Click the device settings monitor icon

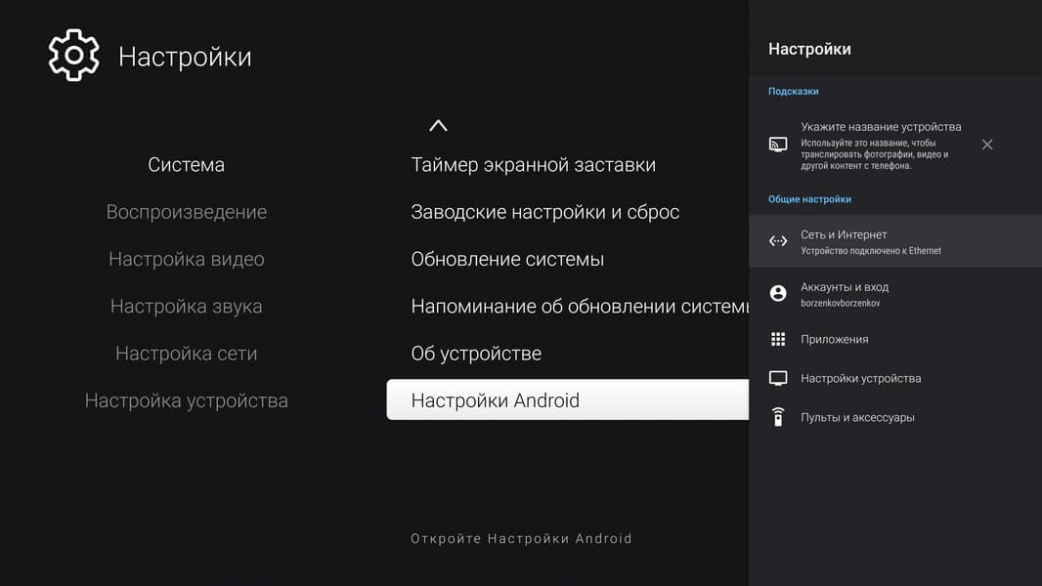tap(778, 378)
